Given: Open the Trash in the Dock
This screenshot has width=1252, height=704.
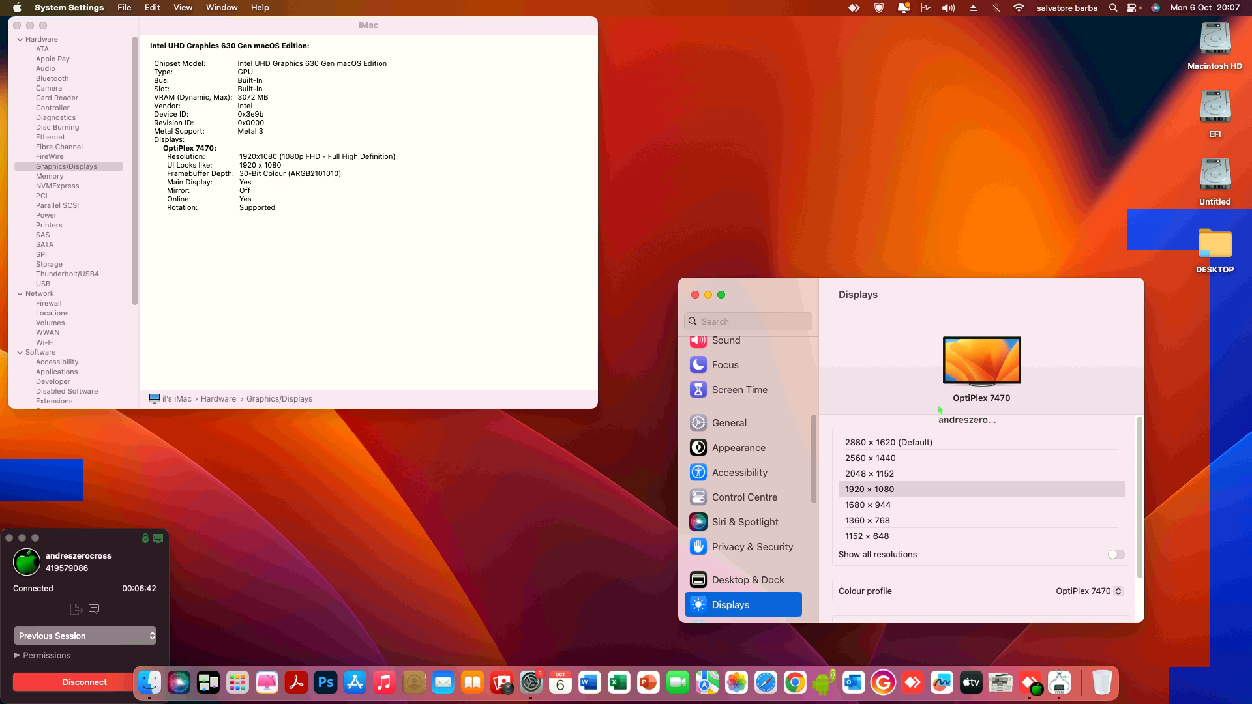Looking at the screenshot, I should [1102, 682].
